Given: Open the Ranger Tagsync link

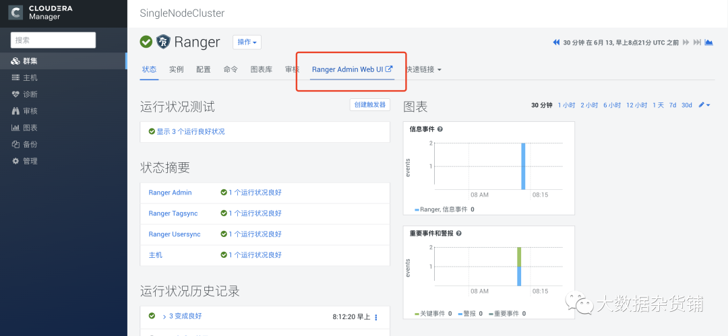Looking at the screenshot, I should [173, 213].
